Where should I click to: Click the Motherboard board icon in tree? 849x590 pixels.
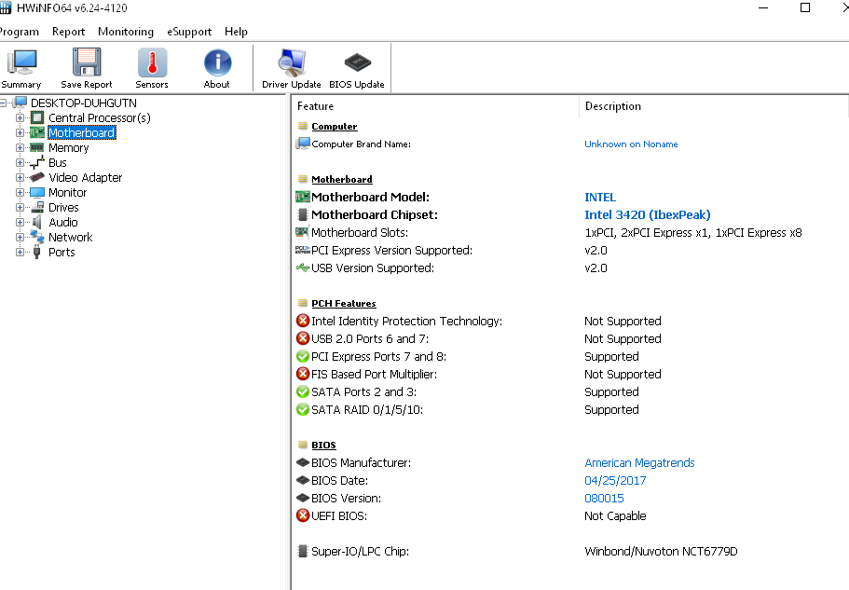(37, 132)
